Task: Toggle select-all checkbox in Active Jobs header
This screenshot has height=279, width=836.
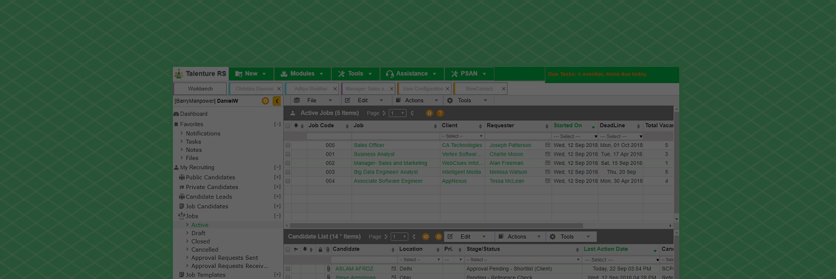Action: [x=288, y=126]
